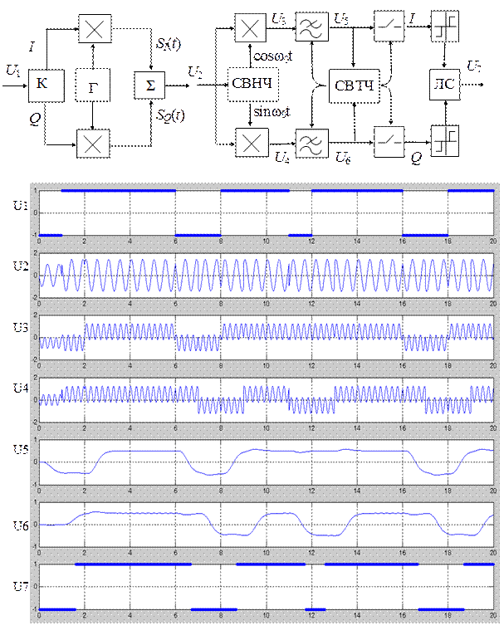The height and width of the screenshot is (635, 504).
Task: Click the U7 output label in the diagram
Action: pos(473,66)
